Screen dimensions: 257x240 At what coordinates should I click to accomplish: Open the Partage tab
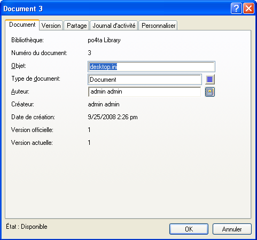click(x=77, y=26)
